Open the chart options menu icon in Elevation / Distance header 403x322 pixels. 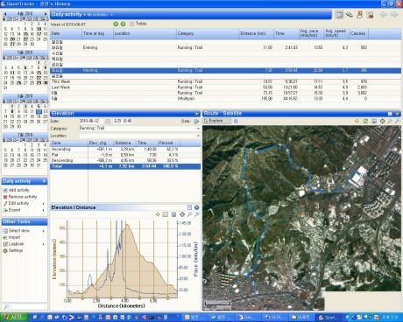[189, 207]
